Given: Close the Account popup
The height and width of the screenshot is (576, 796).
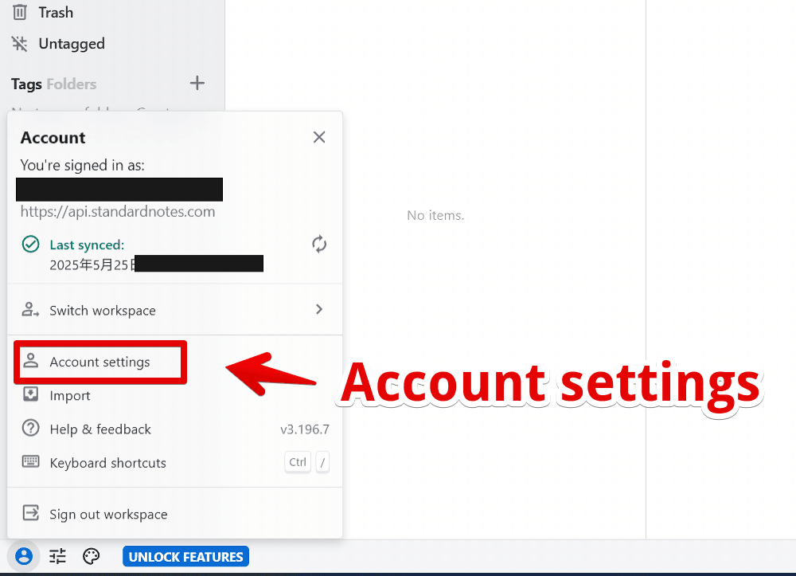Looking at the screenshot, I should 319,137.
